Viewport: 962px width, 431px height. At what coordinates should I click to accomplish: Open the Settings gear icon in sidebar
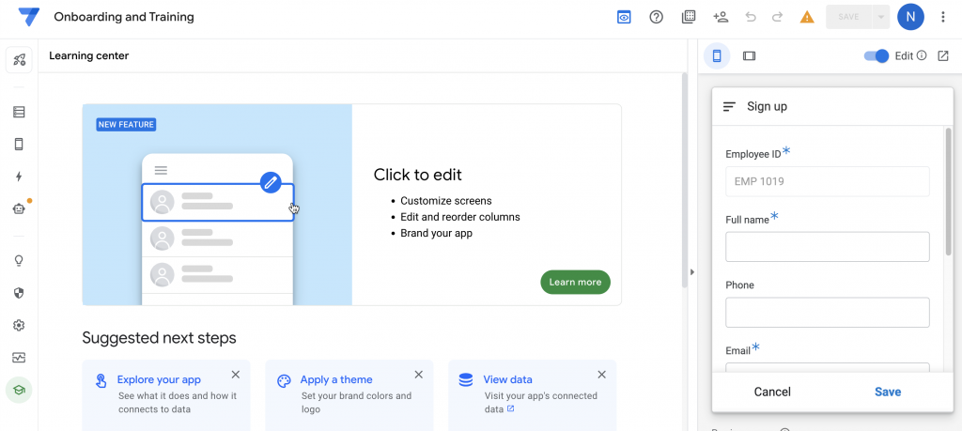point(19,325)
